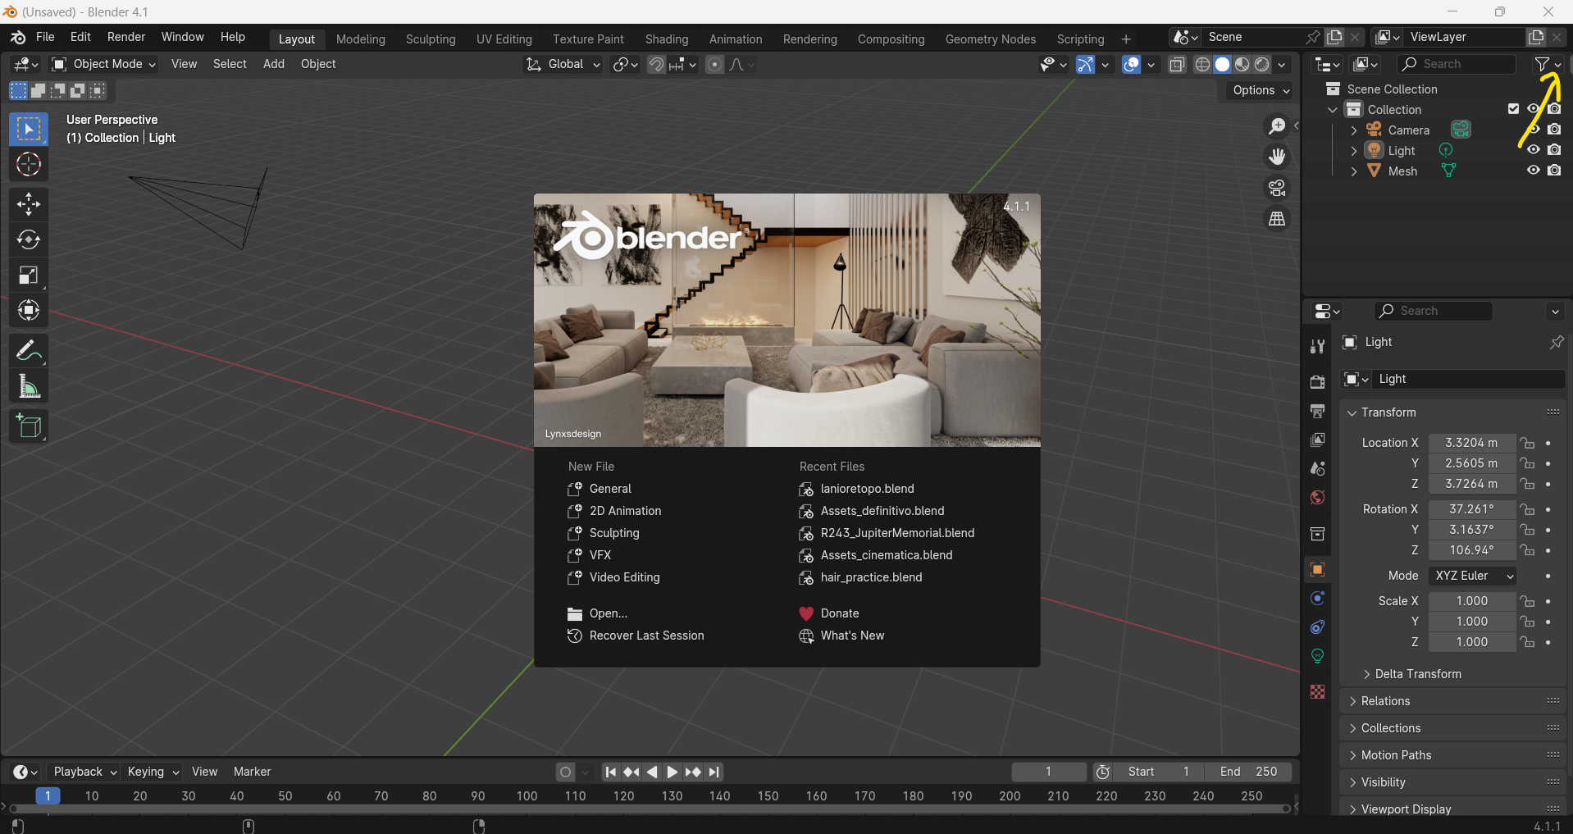Open lanioretopo.blend recent file
Screen dimensions: 1573x834
867,489
